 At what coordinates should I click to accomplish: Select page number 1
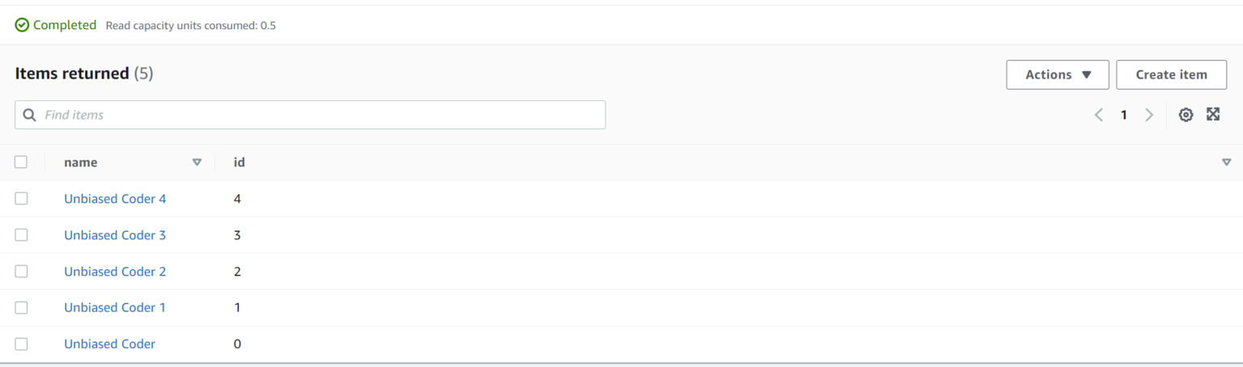(1123, 115)
